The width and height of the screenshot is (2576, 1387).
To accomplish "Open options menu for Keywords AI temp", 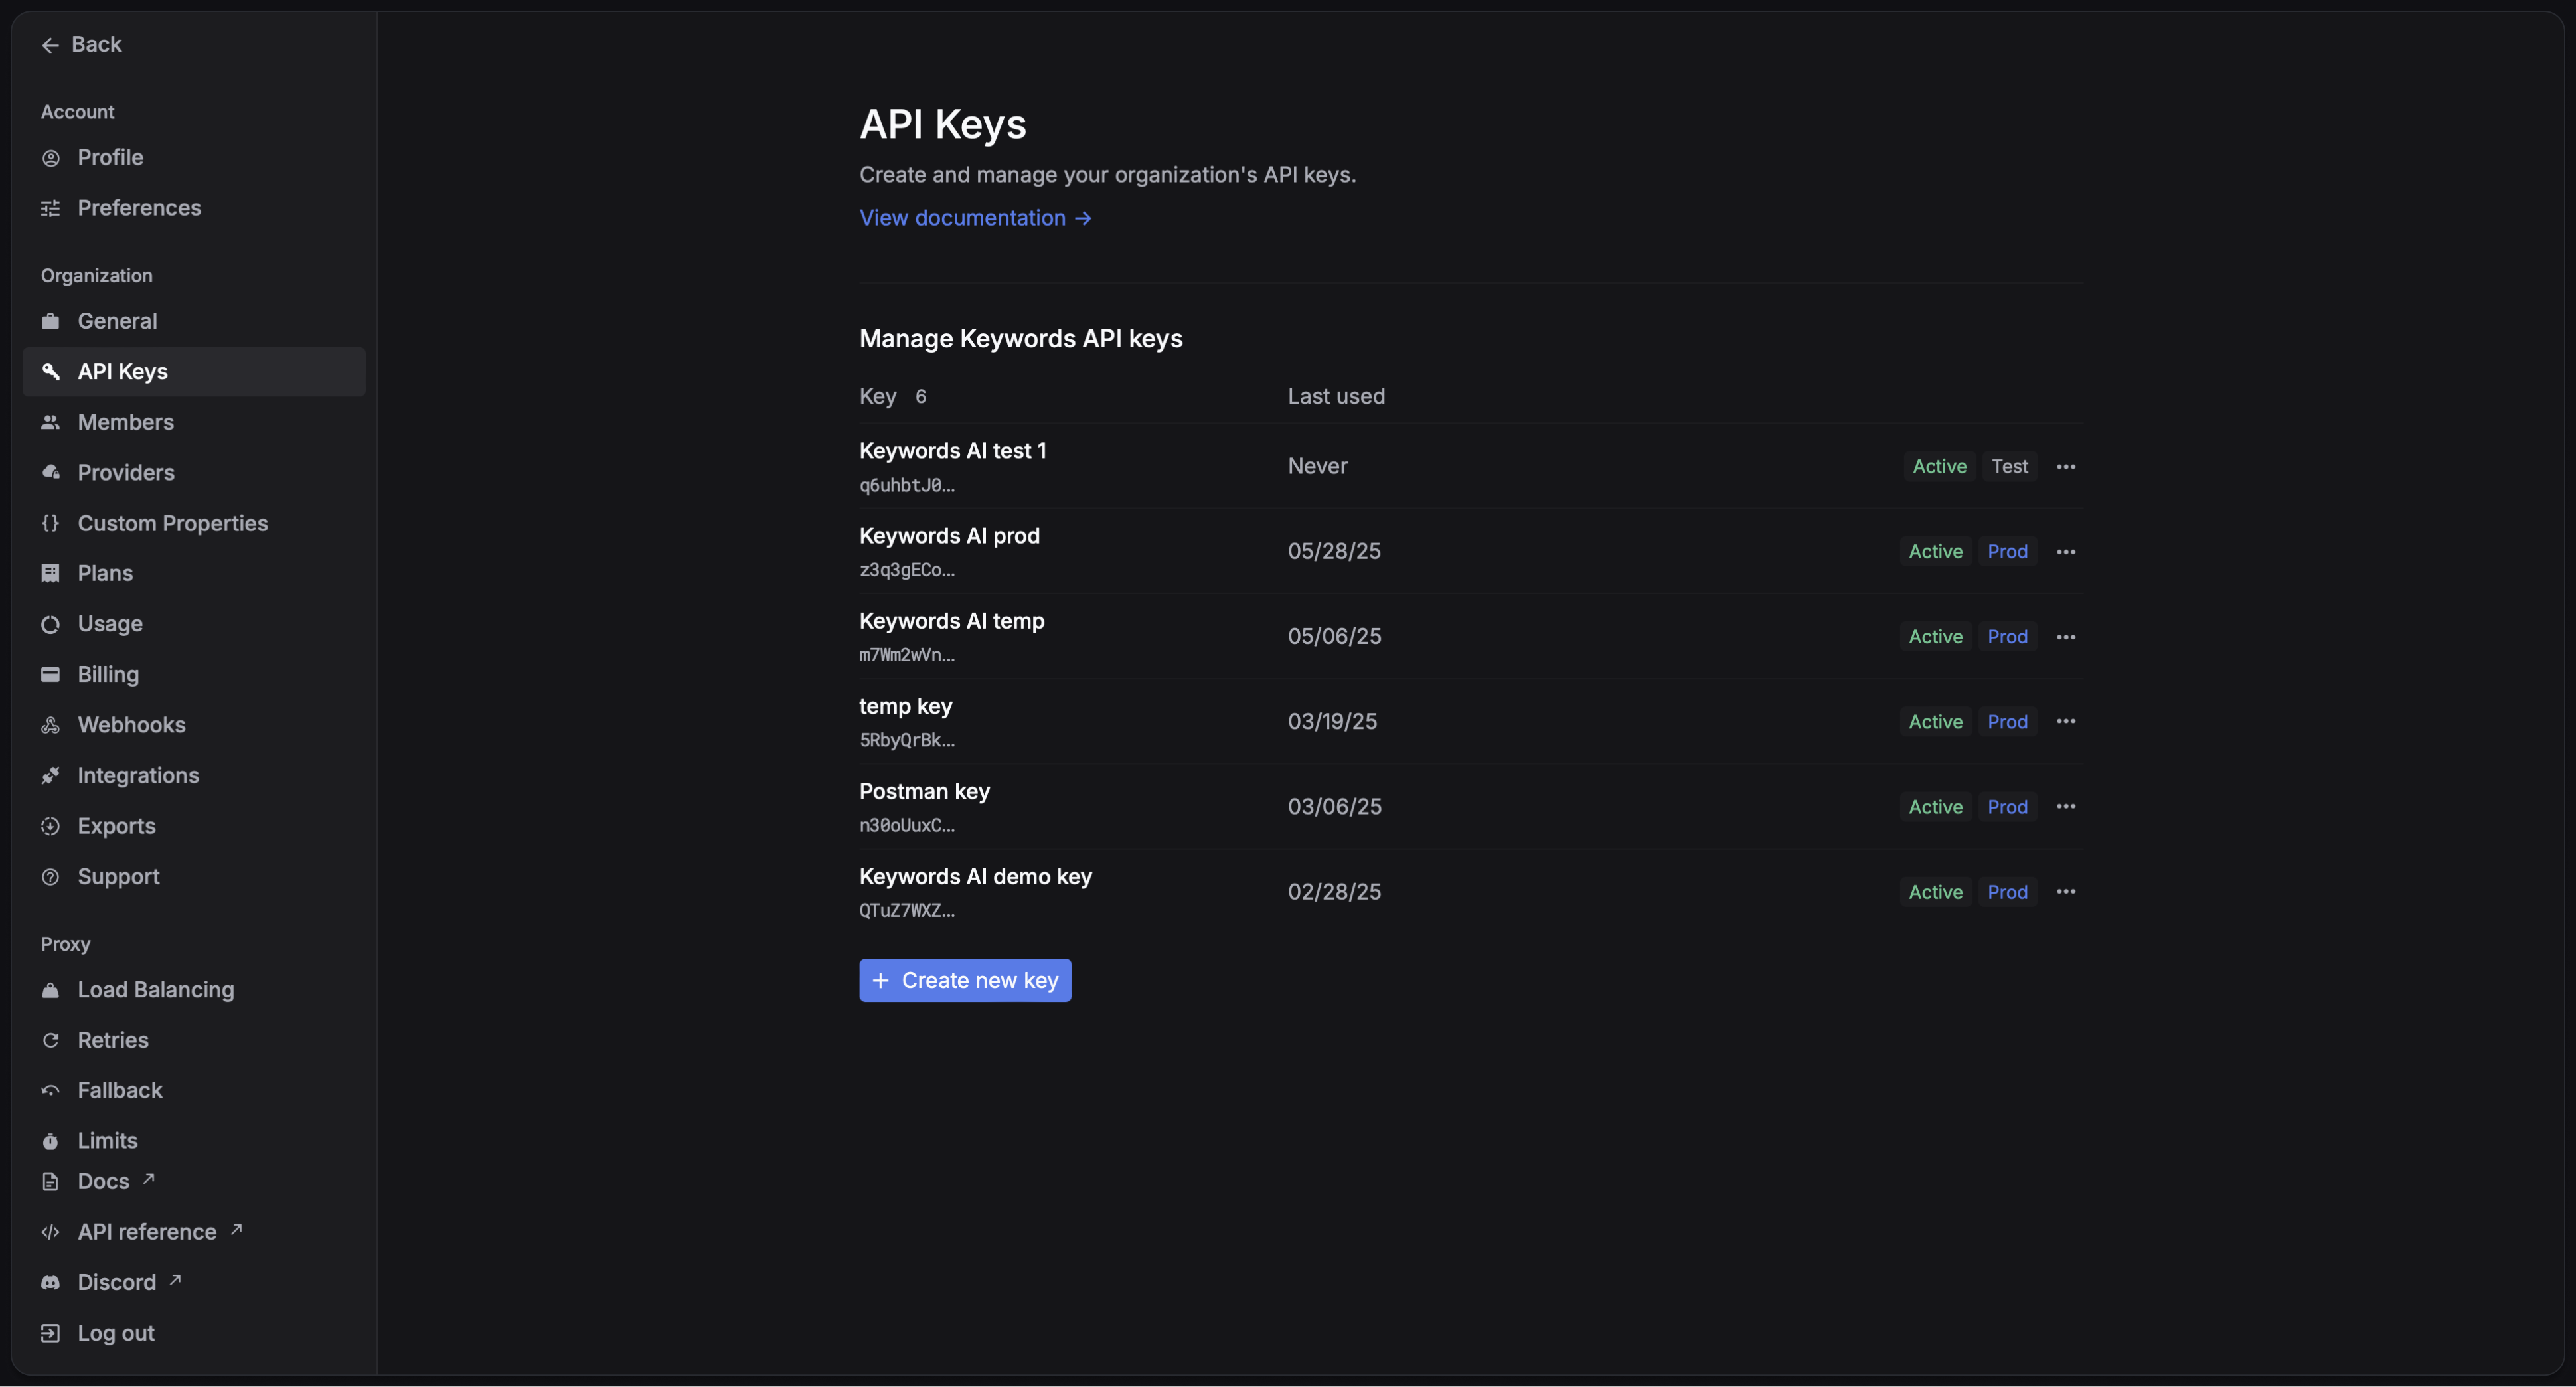I will pyautogui.click(x=2066, y=637).
